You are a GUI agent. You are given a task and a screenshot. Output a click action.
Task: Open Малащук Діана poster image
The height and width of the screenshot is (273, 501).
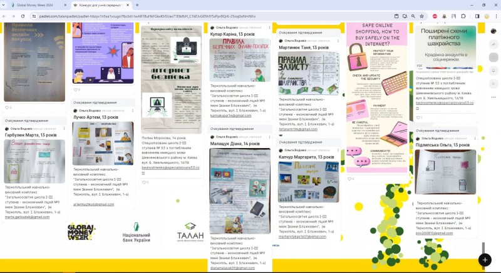tap(240, 189)
